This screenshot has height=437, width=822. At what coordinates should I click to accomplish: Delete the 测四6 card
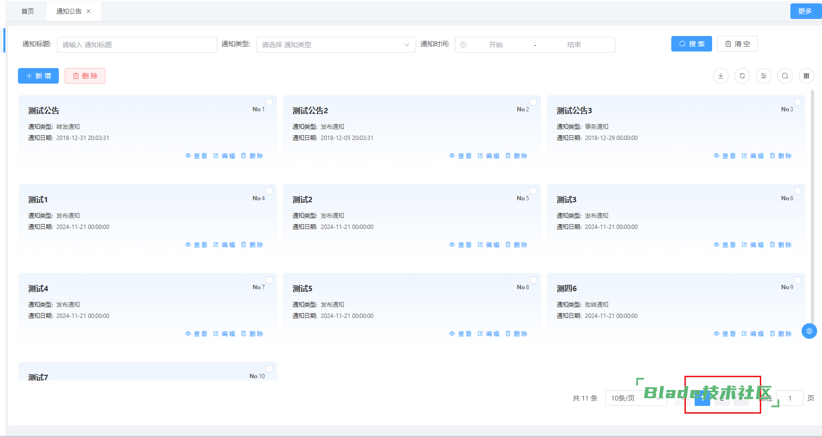[x=781, y=334]
